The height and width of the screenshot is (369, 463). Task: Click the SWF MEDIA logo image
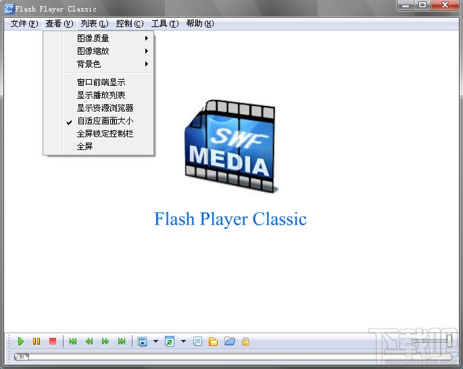[x=231, y=147]
